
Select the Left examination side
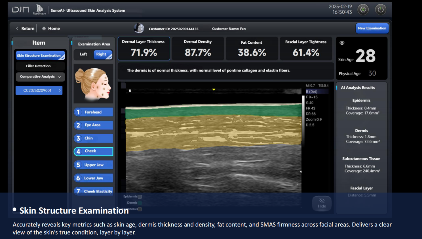tap(83, 54)
